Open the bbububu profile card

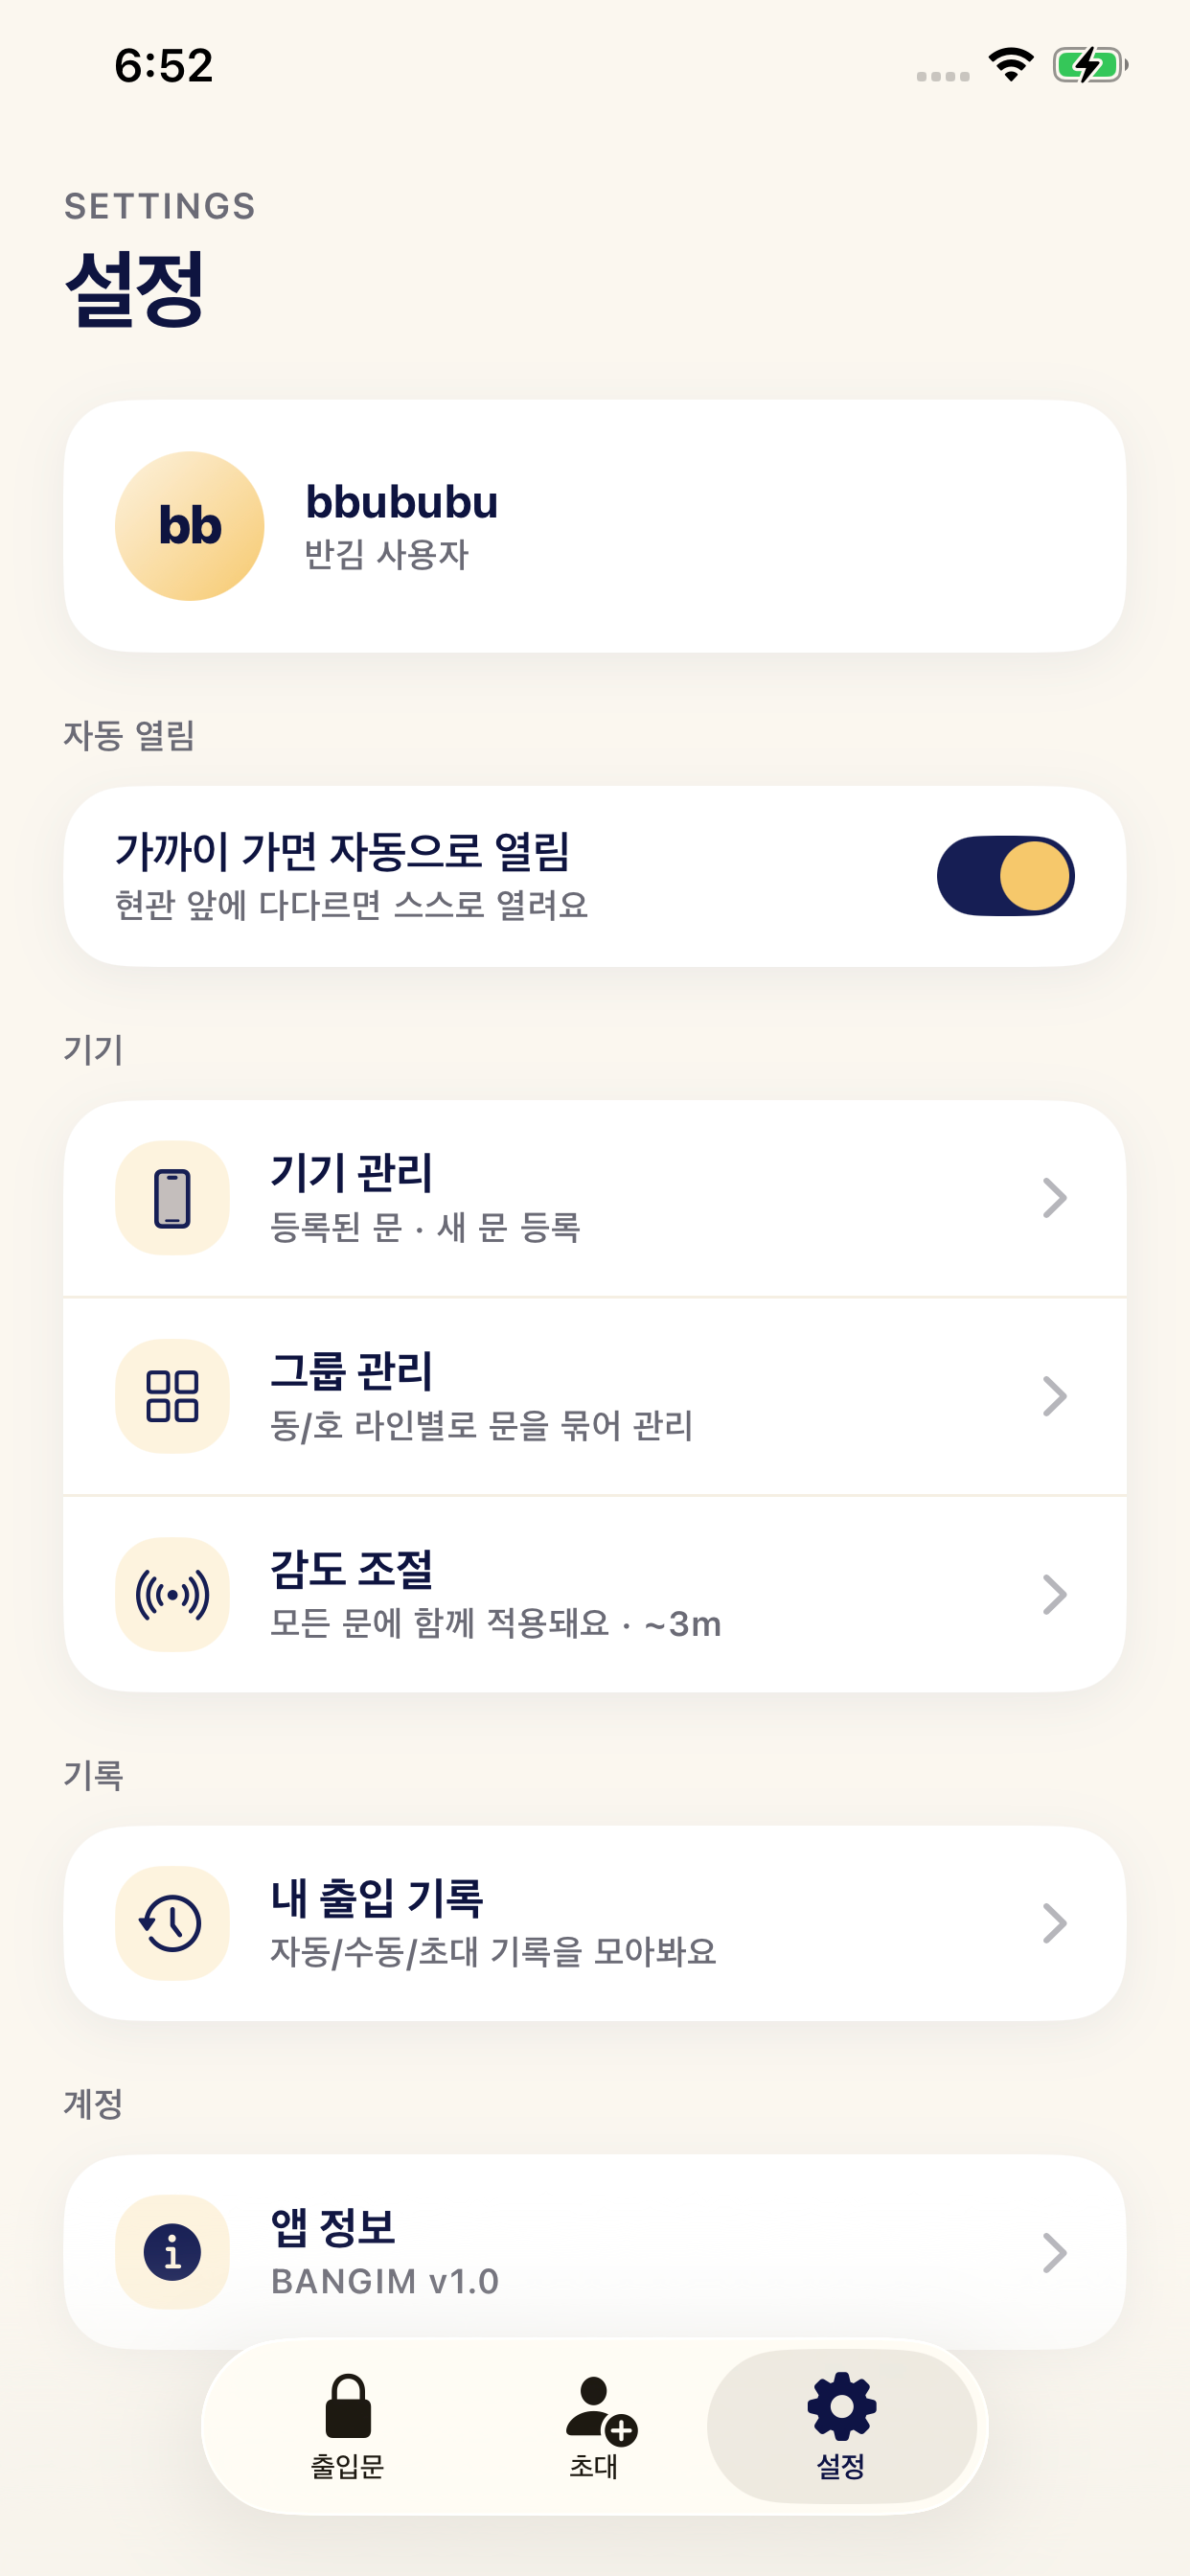coord(595,526)
